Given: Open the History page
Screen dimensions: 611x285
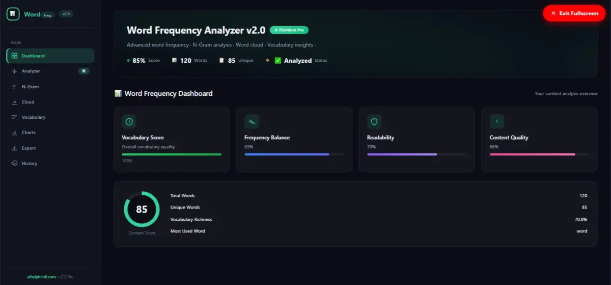Looking at the screenshot, I should (x=50, y=164).
